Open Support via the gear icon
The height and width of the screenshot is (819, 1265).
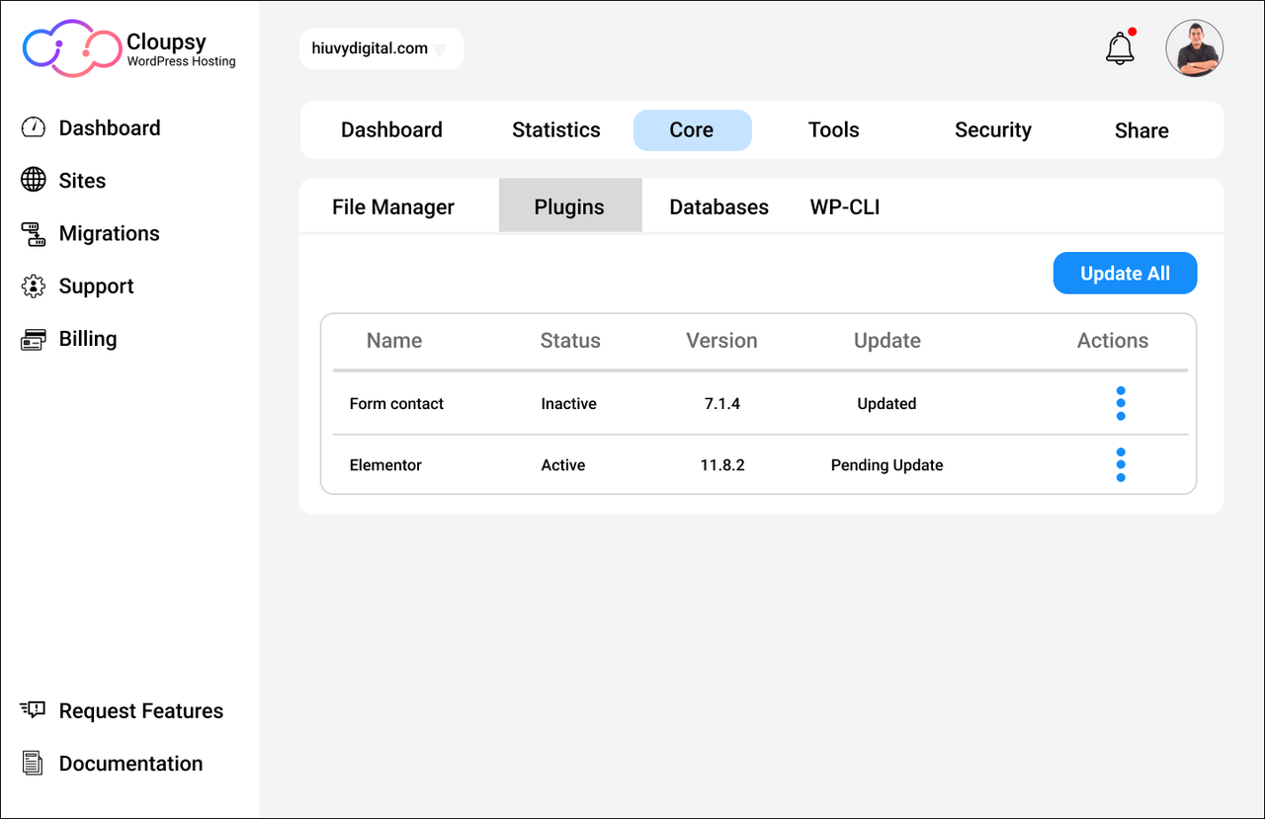point(33,286)
